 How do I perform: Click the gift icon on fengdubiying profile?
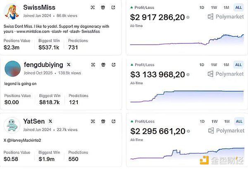click(103, 64)
